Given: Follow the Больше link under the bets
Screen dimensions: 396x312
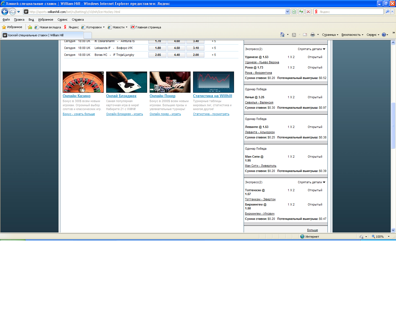Looking at the screenshot, I should 312,230.
